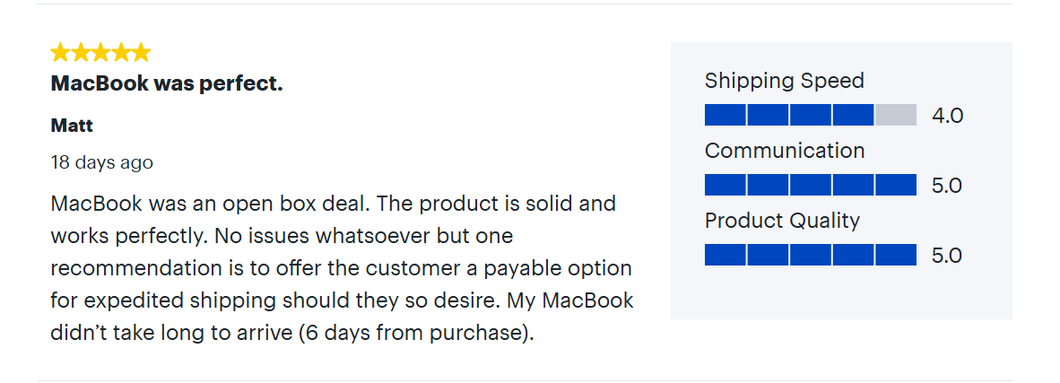The height and width of the screenshot is (383, 1060).
Task: Open the 'MacBook was perfect.' review title
Action: 167,84
